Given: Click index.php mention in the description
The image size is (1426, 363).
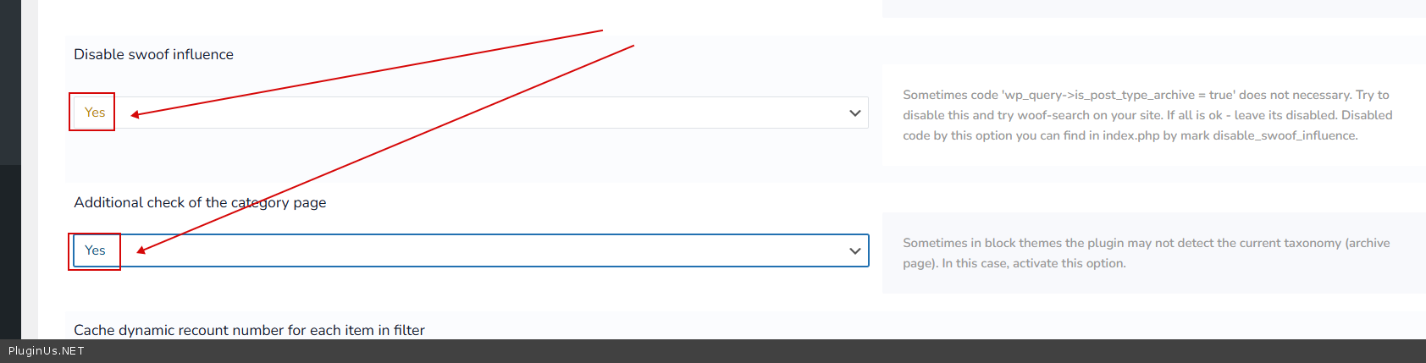Looking at the screenshot, I should (x=1130, y=135).
